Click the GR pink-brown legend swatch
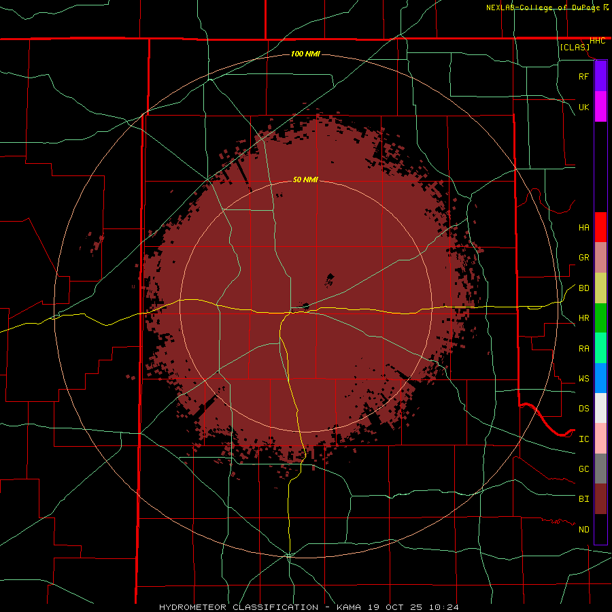612x612 pixels. tap(600, 258)
